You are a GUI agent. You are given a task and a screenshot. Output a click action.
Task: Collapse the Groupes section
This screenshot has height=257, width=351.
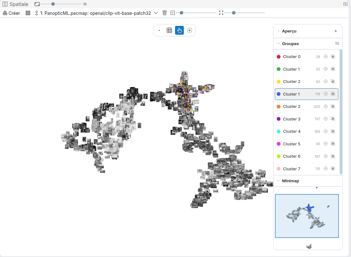279,44
